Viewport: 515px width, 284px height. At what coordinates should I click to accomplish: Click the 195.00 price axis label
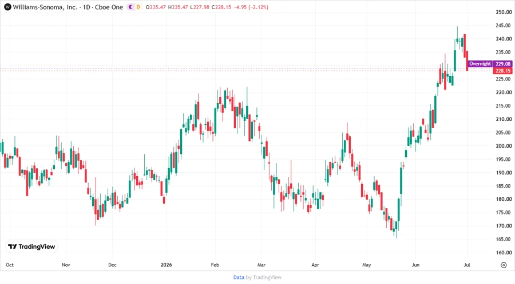pyautogui.click(x=504, y=159)
